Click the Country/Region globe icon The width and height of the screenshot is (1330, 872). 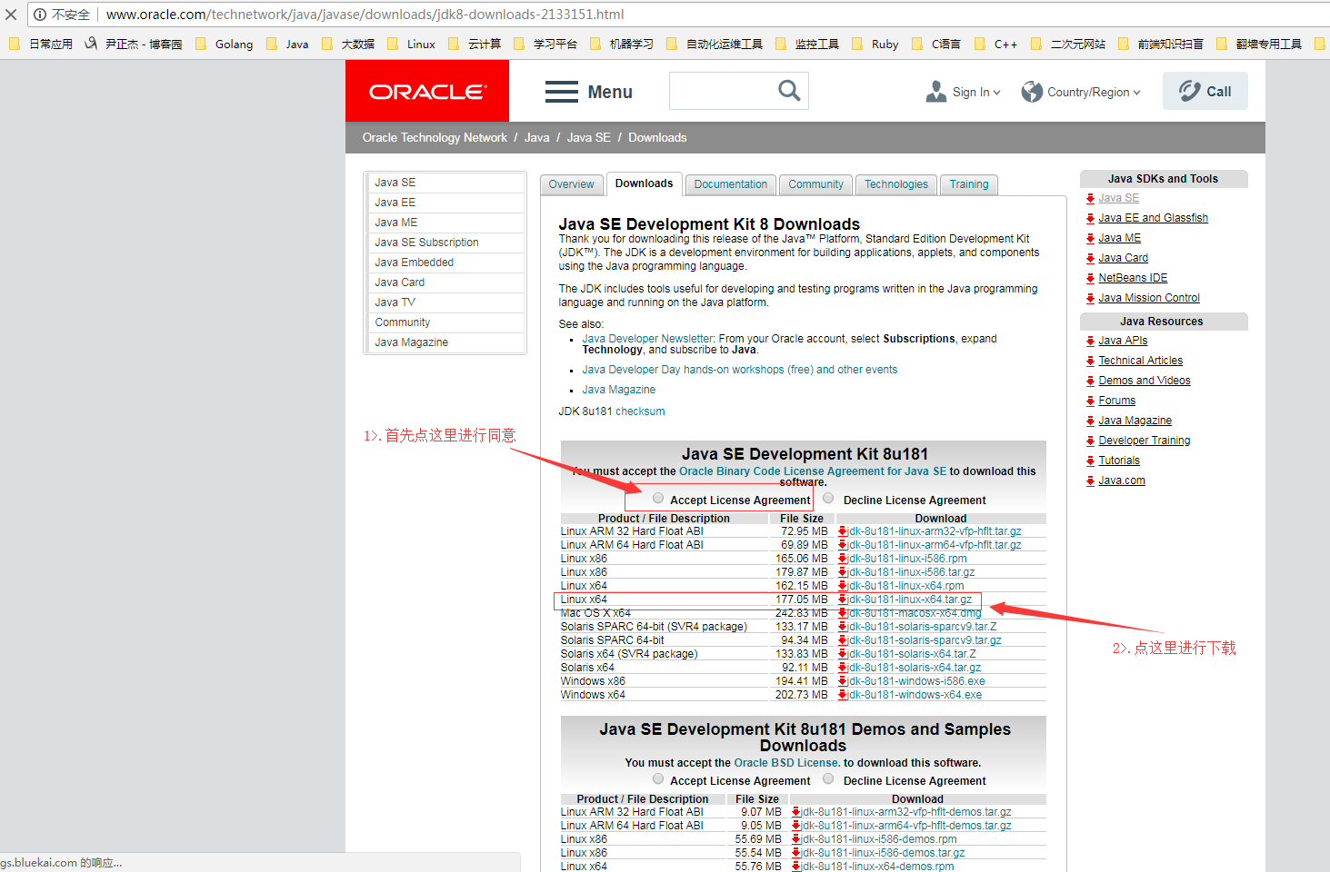click(1032, 92)
